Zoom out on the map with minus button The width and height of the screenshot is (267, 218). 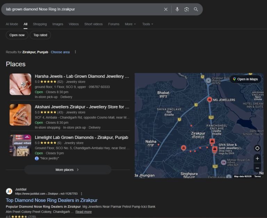(x=257, y=168)
